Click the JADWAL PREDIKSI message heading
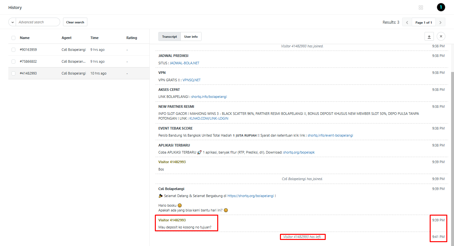 pos(173,56)
